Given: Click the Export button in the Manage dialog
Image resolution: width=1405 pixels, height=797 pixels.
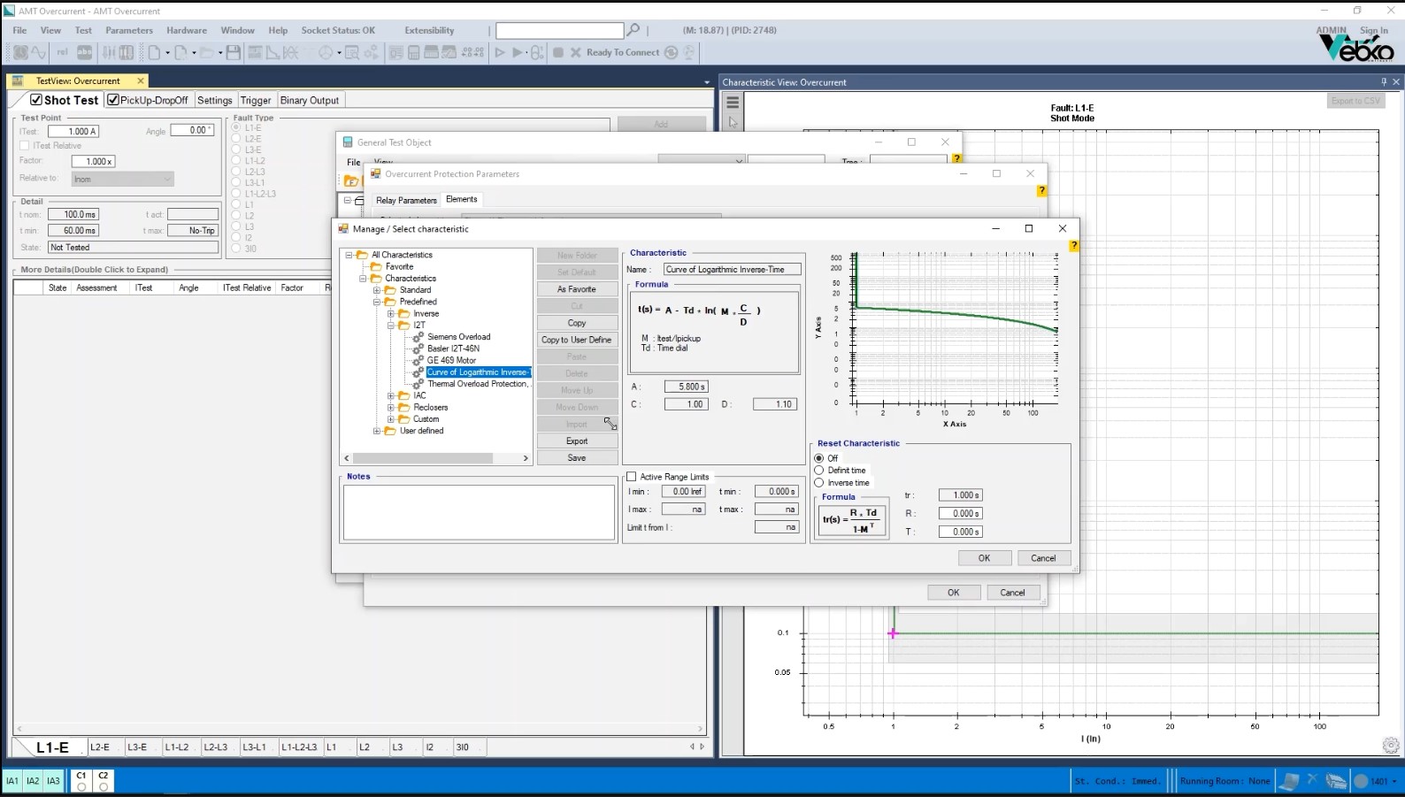Looking at the screenshot, I should 577,441.
